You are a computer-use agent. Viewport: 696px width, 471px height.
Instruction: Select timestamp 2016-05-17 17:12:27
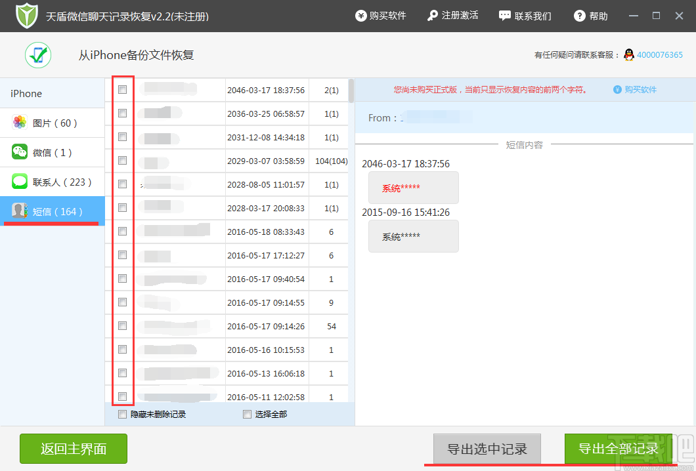(266, 255)
